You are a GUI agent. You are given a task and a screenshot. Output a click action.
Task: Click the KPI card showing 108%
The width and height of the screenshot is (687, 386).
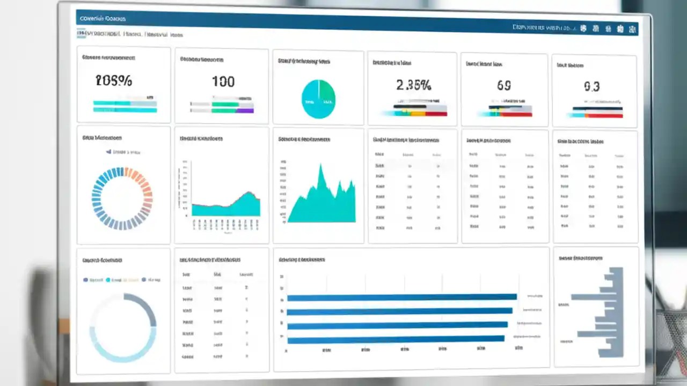[x=123, y=83]
